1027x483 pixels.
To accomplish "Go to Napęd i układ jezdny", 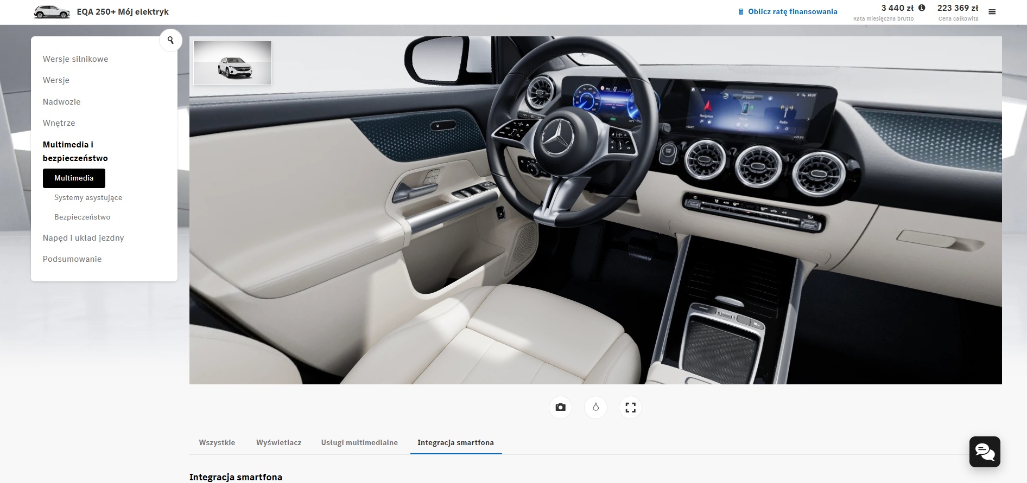I will [x=83, y=238].
